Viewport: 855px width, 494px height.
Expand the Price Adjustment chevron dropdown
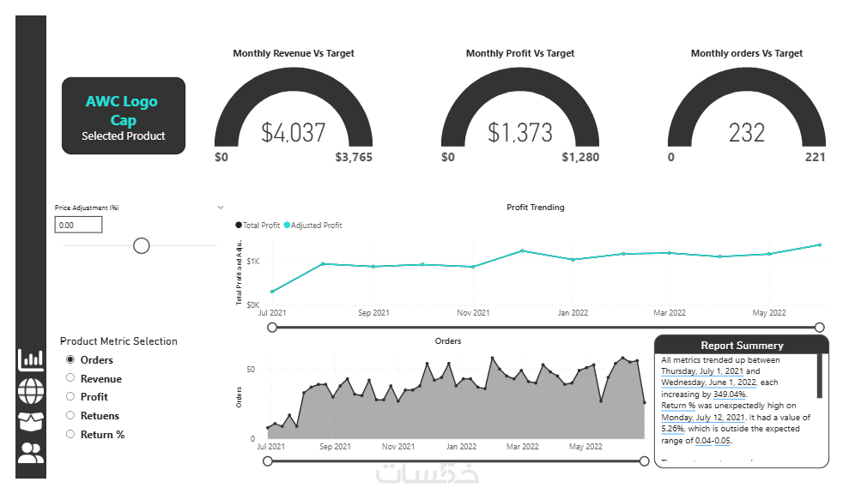[x=221, y=208]
